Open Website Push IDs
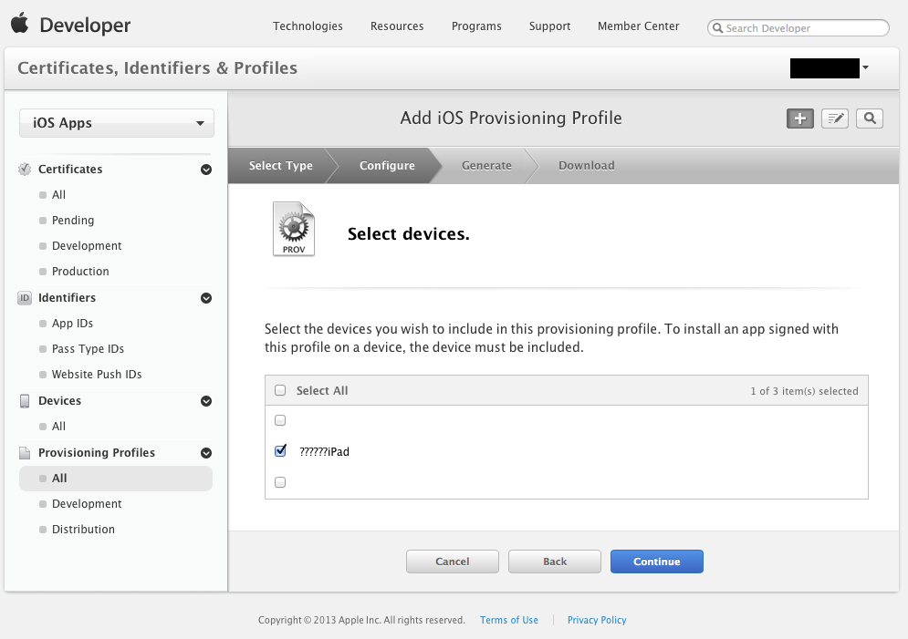 click(x=97, y=374)
